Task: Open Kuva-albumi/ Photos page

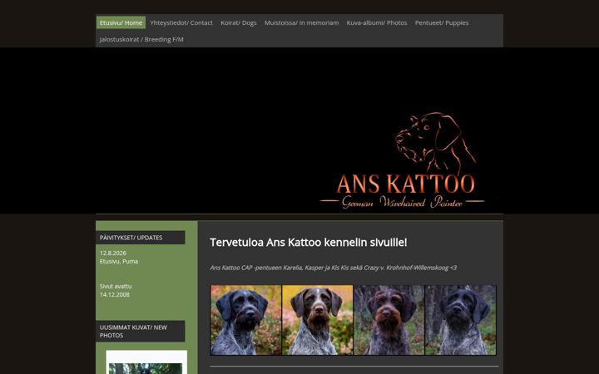Action: click(x=377, y=22)
